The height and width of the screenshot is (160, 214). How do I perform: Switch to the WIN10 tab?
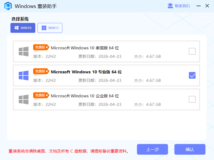click(x=23, y=28)
